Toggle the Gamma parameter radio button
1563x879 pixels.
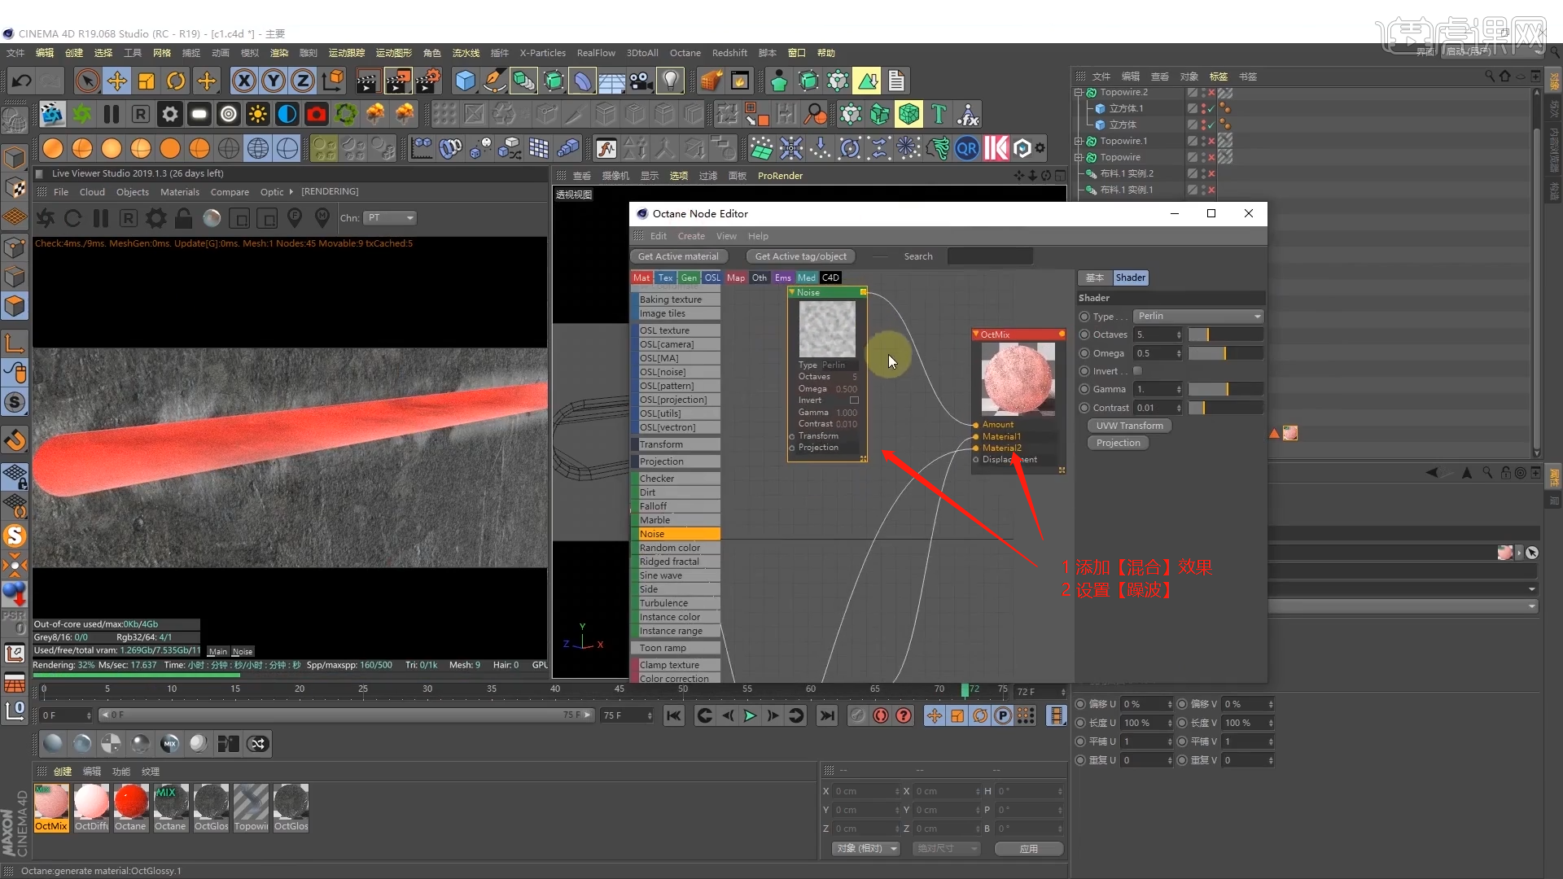coord(1084,389)
